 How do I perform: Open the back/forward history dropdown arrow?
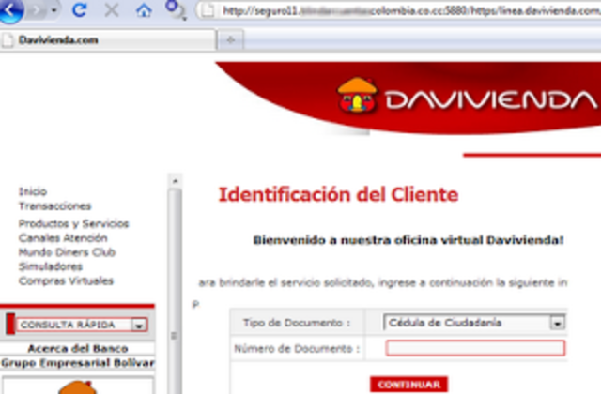pyautogui.click(x=54, y=10)
